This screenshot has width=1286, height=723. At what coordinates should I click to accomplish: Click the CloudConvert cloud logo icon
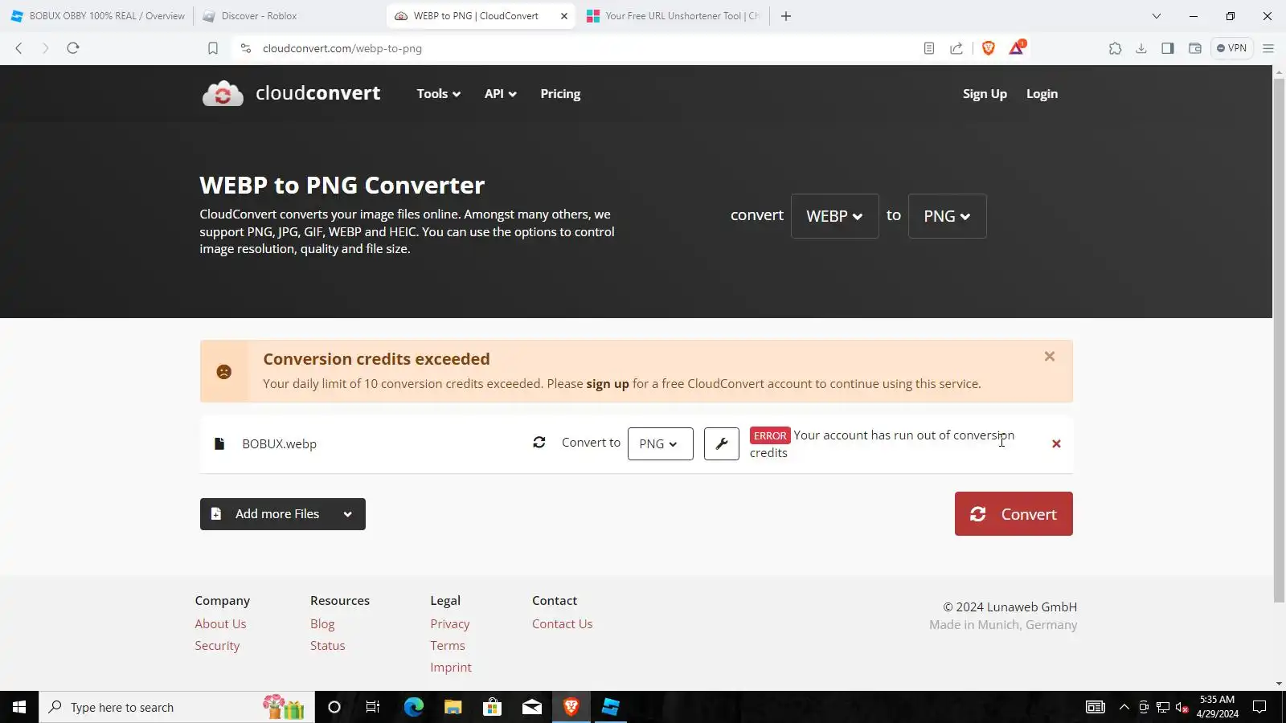tap(223, 94)
